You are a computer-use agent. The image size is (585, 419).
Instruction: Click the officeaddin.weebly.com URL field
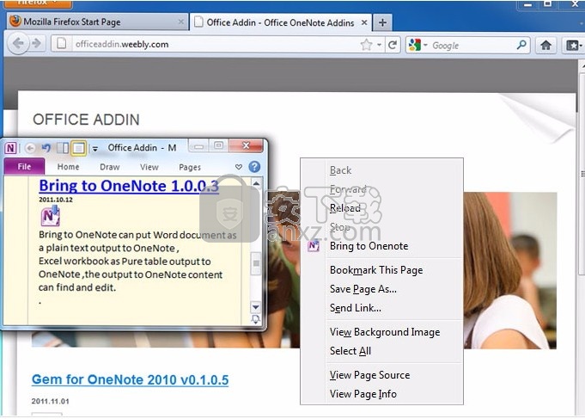pyautogui.click(x=216, y=45)
